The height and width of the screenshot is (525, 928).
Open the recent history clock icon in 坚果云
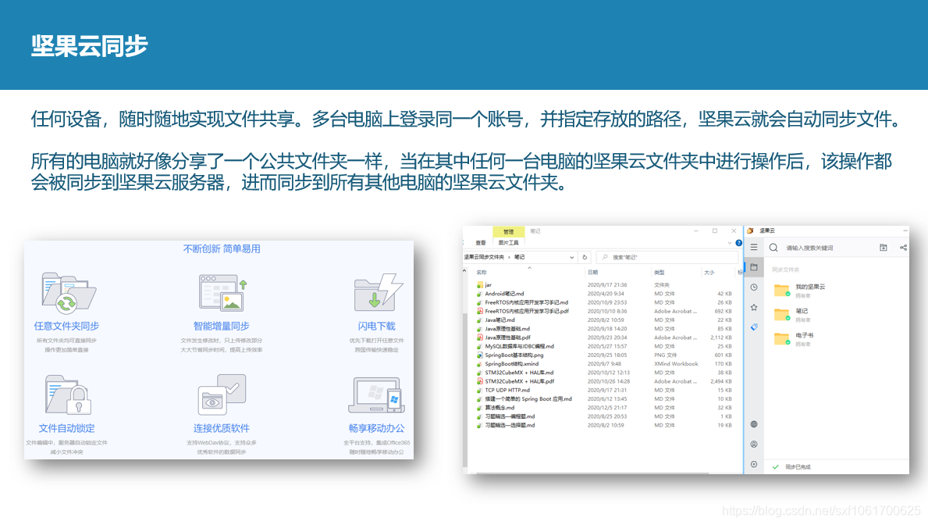click(753, 287)
